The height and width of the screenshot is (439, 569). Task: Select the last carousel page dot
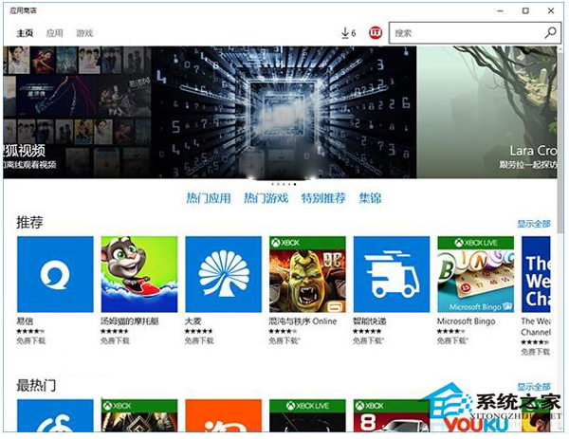tap(295, 184)
